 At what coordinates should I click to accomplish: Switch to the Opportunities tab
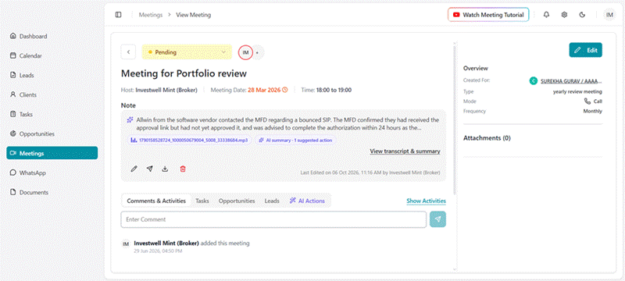click(237, 201)
